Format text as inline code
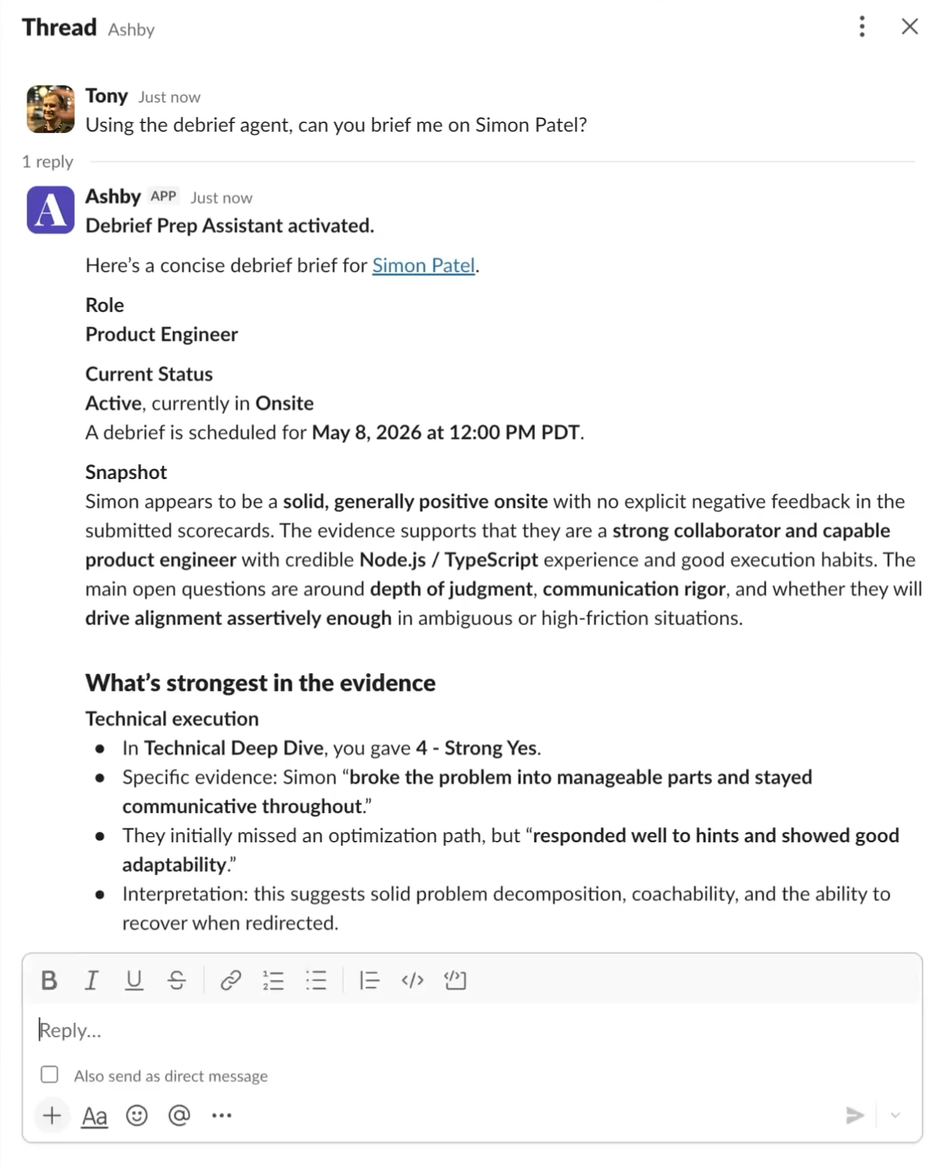This screenshot has height=1173, width=940. (x=412, y=980)
